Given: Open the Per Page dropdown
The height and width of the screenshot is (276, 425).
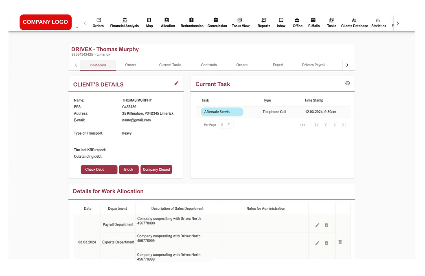Looking at the screenshot, I should tap(226, 124).
